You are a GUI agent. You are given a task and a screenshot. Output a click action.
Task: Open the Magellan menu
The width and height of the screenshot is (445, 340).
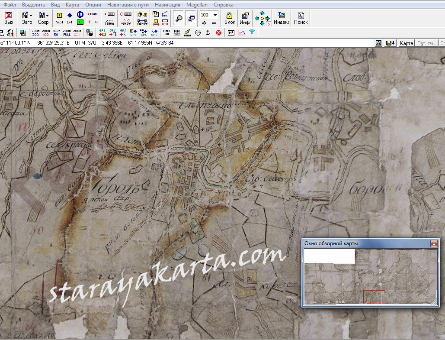pyautogui.click(x=197, y=5)
